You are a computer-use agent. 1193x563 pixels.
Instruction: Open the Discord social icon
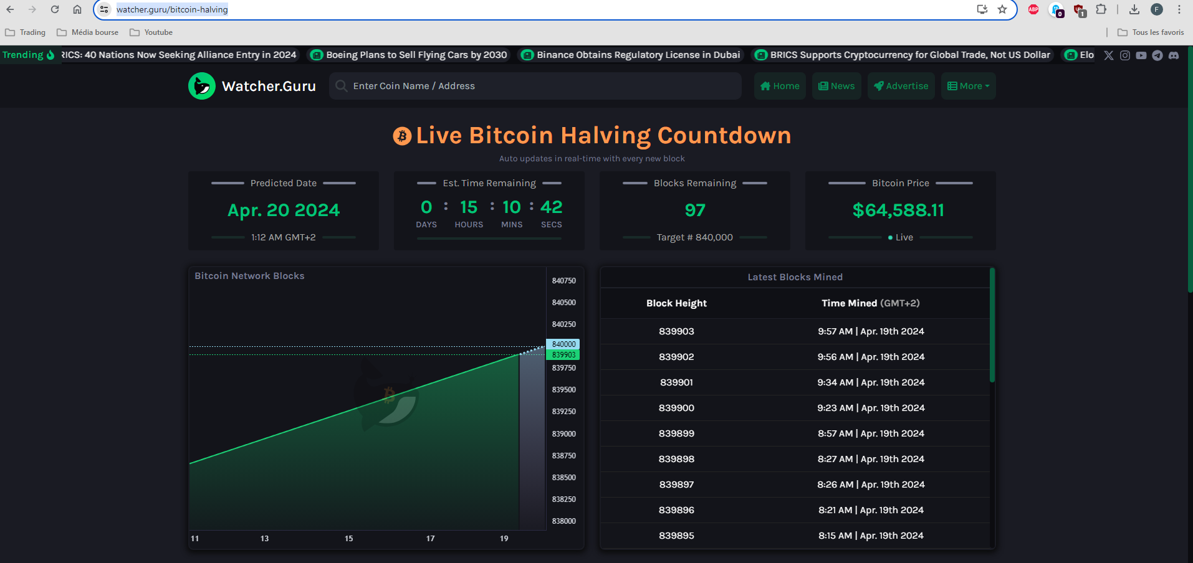click(1174, 55)
